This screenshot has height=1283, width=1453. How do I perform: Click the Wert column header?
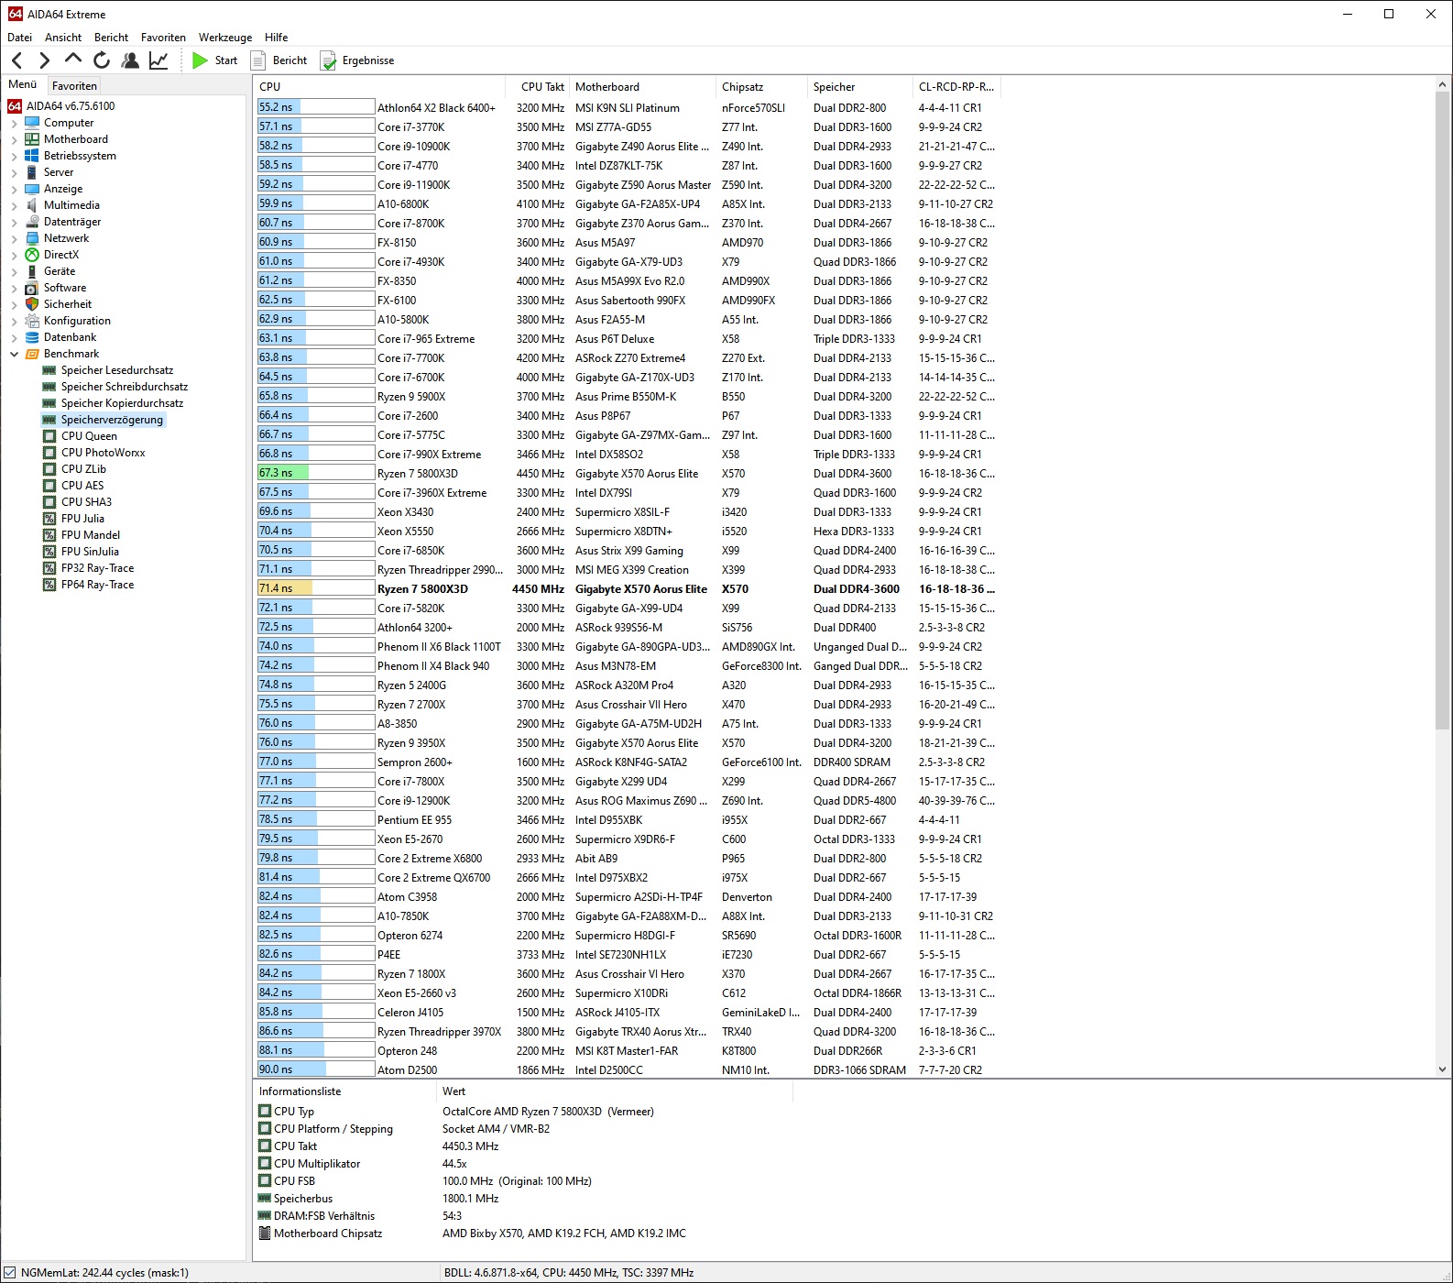pos(614,1091)
